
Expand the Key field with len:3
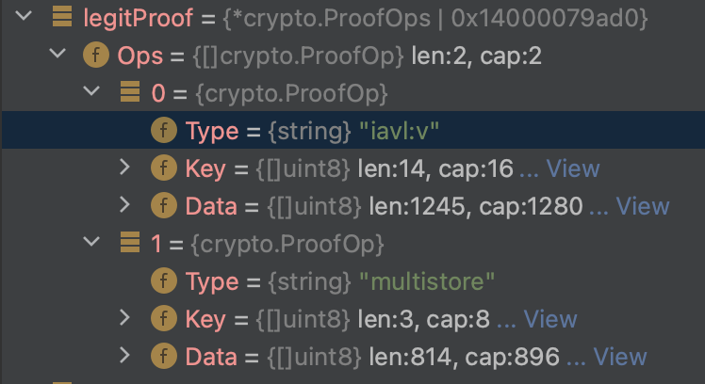[x=125, y=319]
